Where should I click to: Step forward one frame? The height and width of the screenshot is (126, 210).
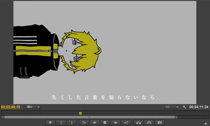click(116, 123)
